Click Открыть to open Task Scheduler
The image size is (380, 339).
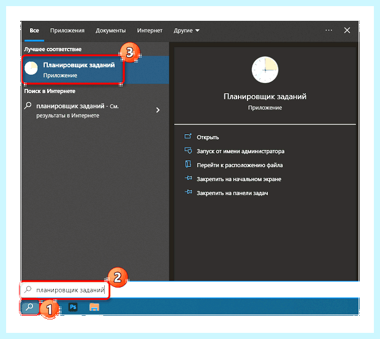pos(208,137)
